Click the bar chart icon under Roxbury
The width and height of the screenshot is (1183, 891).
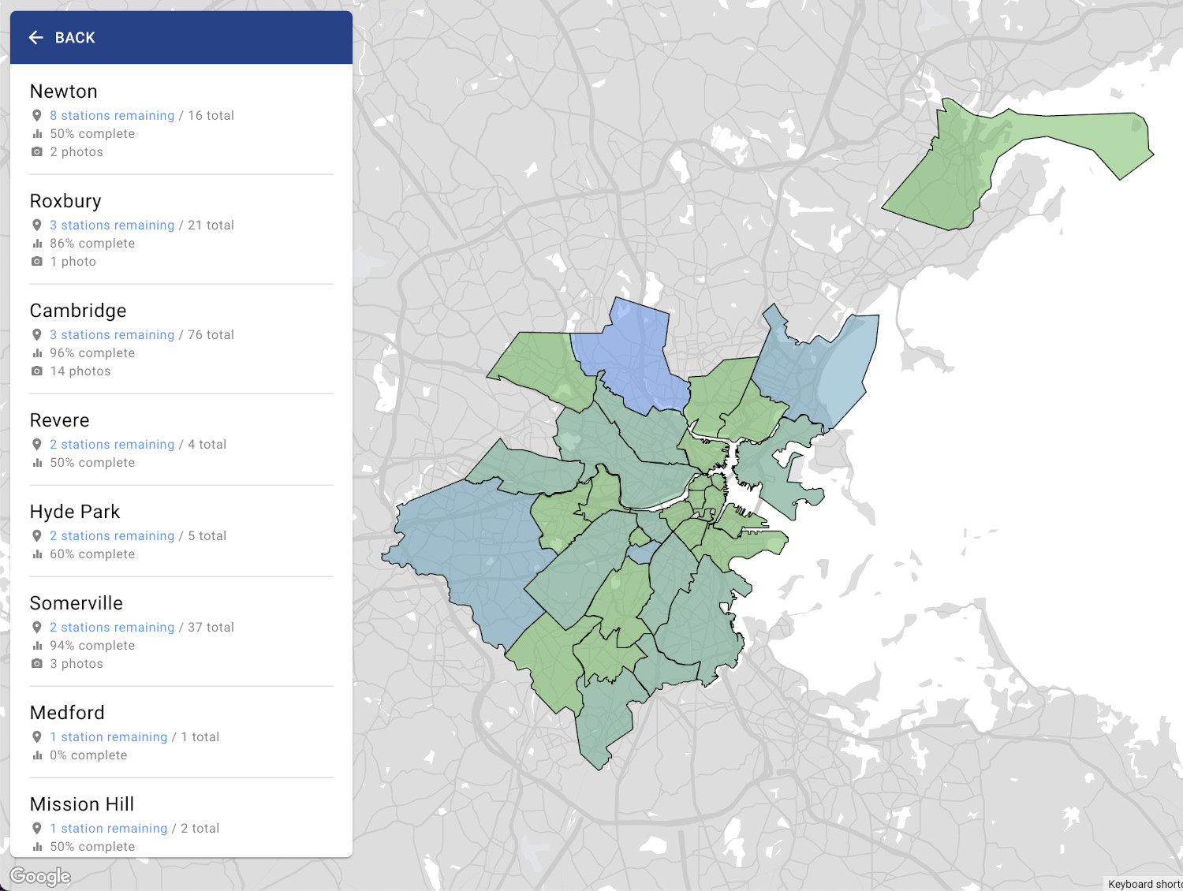pos(36,244)
